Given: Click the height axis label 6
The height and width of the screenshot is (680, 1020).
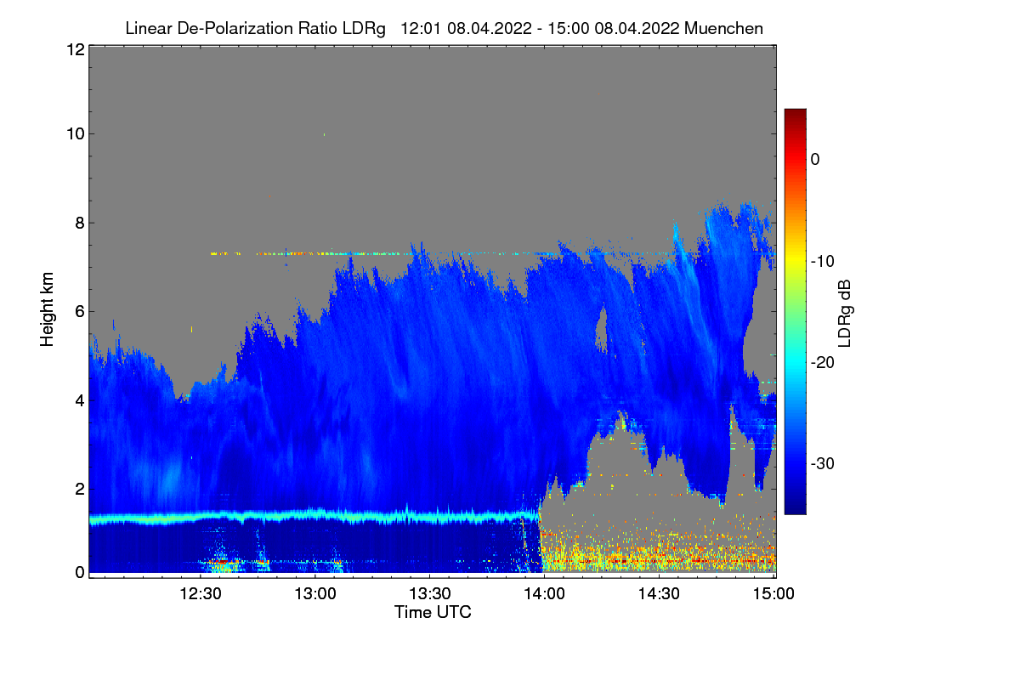Looking at the screenshot, I should point(78,311).
